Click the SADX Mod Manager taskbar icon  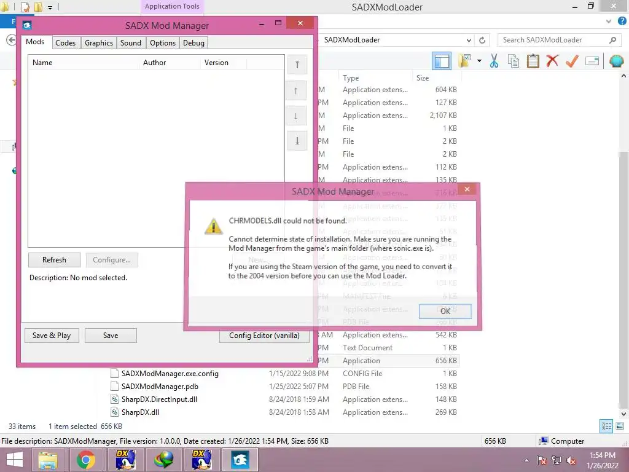(240, 460)
